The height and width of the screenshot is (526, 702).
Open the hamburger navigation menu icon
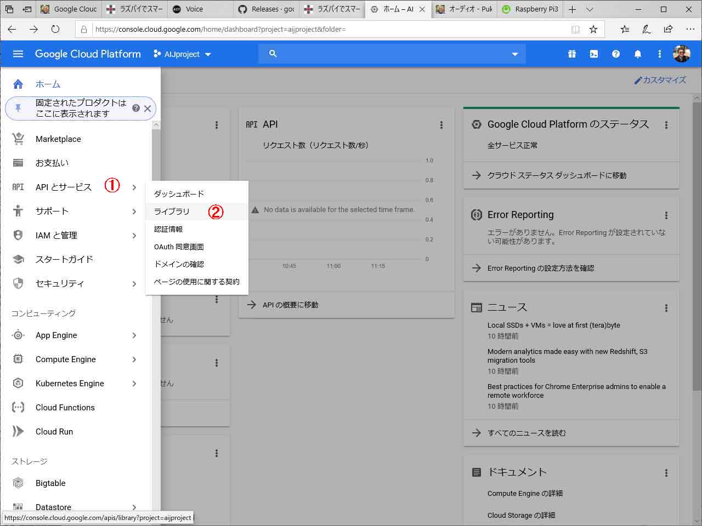tap(18, 54)
